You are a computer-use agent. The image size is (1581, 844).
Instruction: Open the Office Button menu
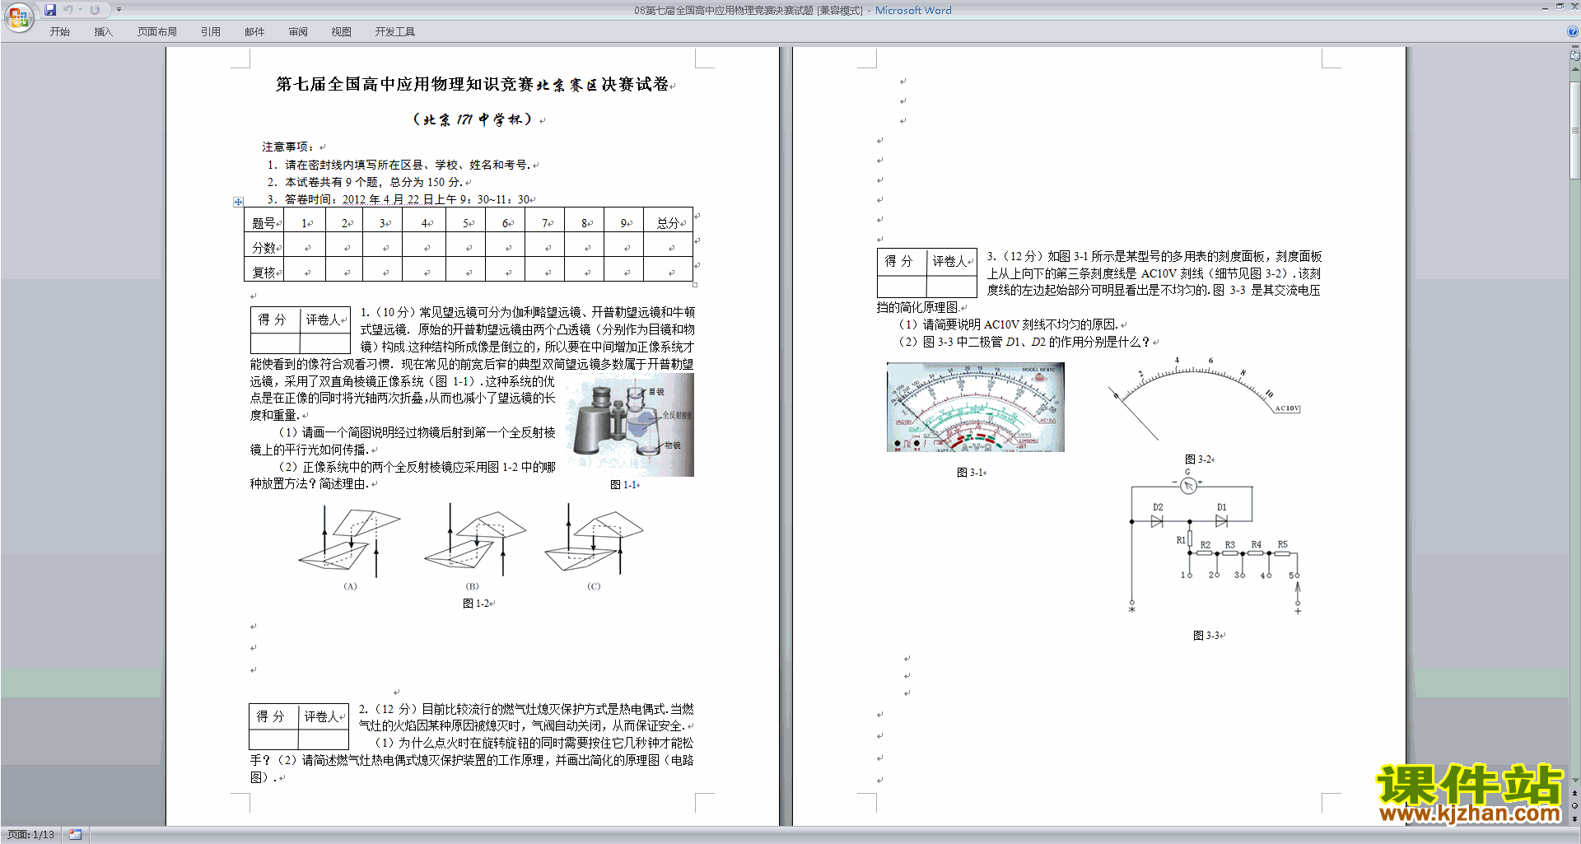pos(18,16)
